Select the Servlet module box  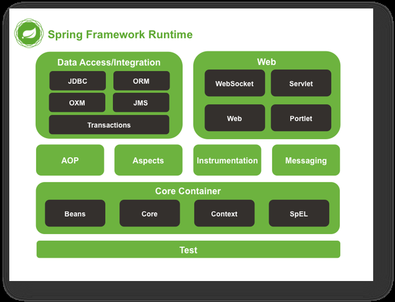pos(301,83)
